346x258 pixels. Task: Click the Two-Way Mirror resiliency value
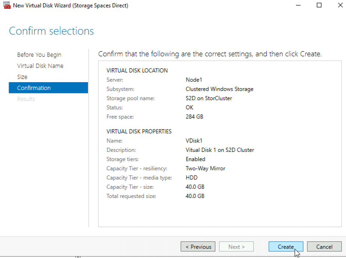pos(205,168)
